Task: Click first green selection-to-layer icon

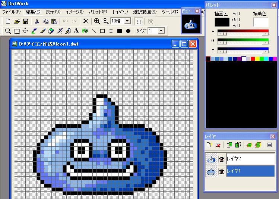Action: click(229, 145)
